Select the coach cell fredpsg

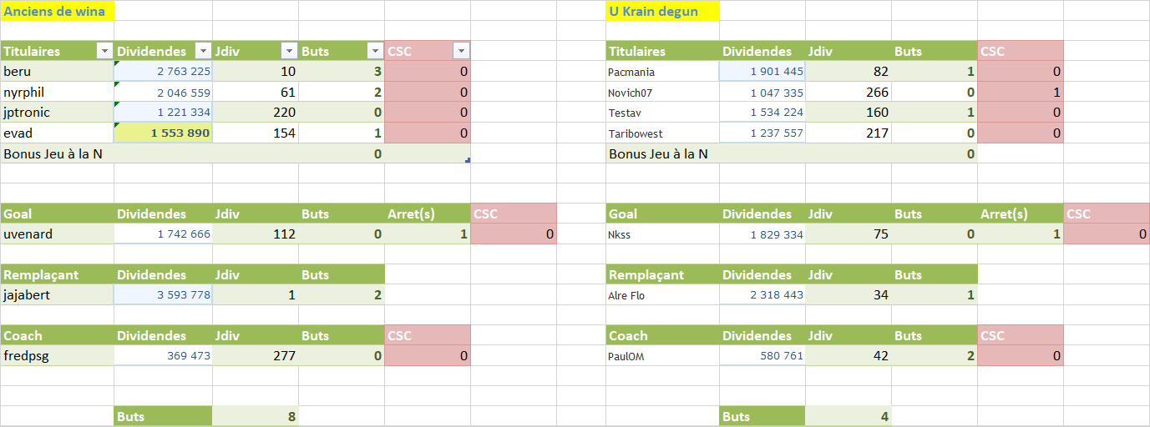(x=58, y=356)
